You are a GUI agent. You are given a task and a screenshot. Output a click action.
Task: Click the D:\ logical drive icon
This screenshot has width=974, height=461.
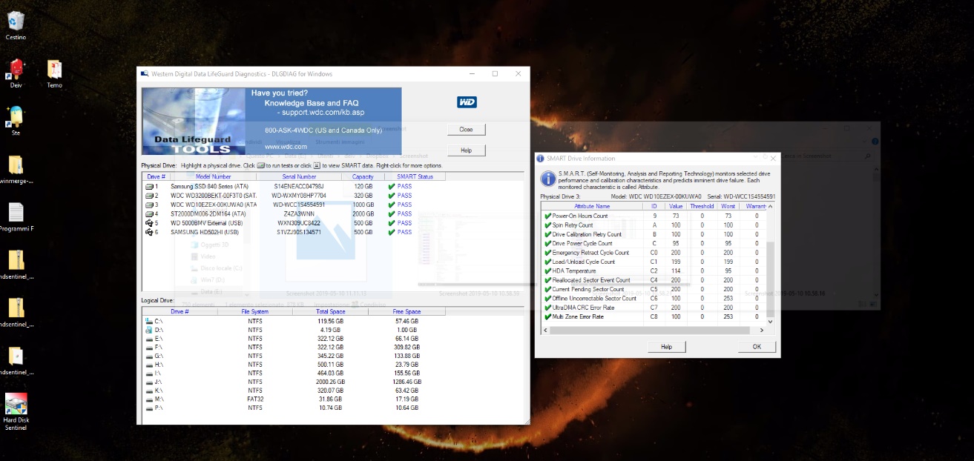pyautogui.click(x=149, y=330)
